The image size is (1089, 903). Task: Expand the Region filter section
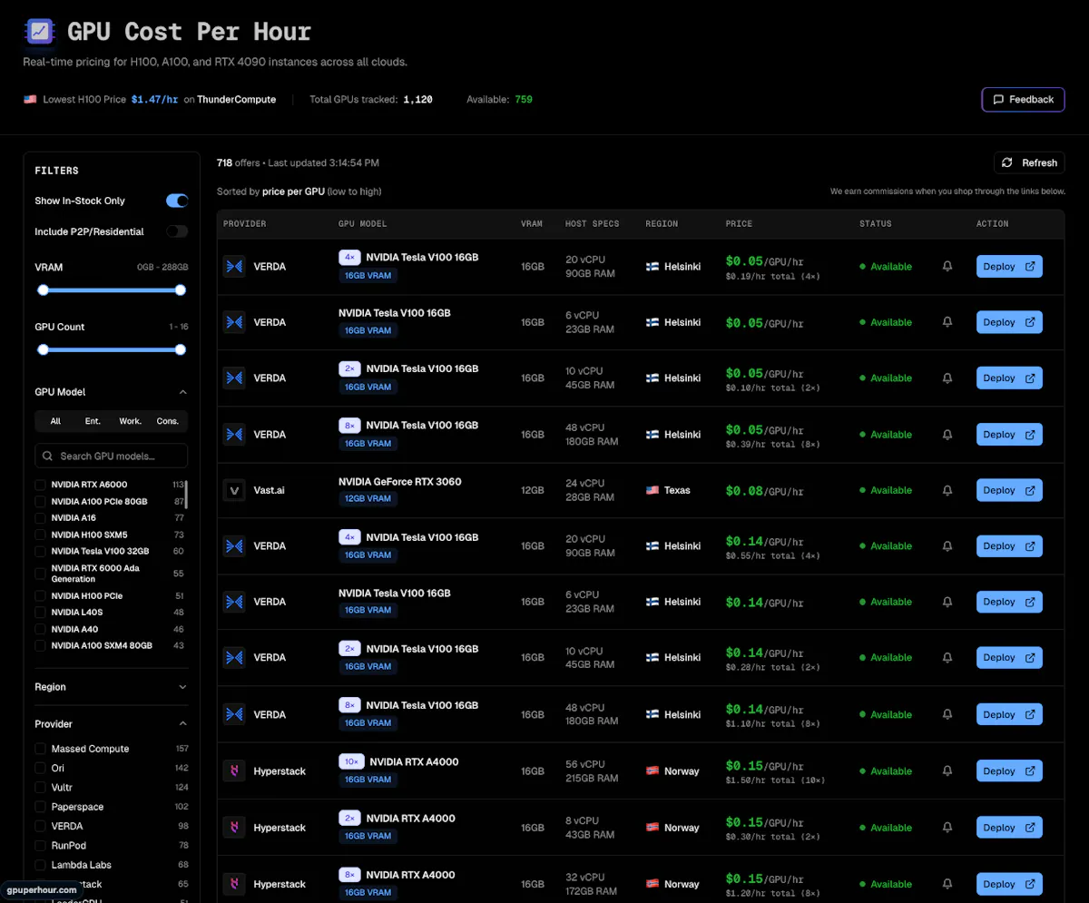(112, 687)
